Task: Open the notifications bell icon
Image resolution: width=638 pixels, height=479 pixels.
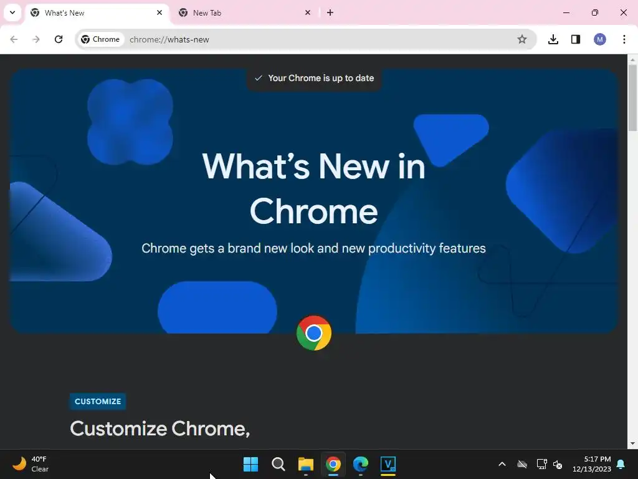Action: click(621, 464)
